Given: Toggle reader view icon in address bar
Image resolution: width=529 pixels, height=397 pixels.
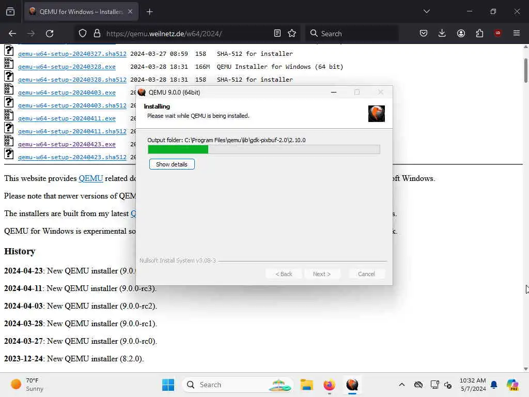Looking at the screenshot, I should click(277, 34).
